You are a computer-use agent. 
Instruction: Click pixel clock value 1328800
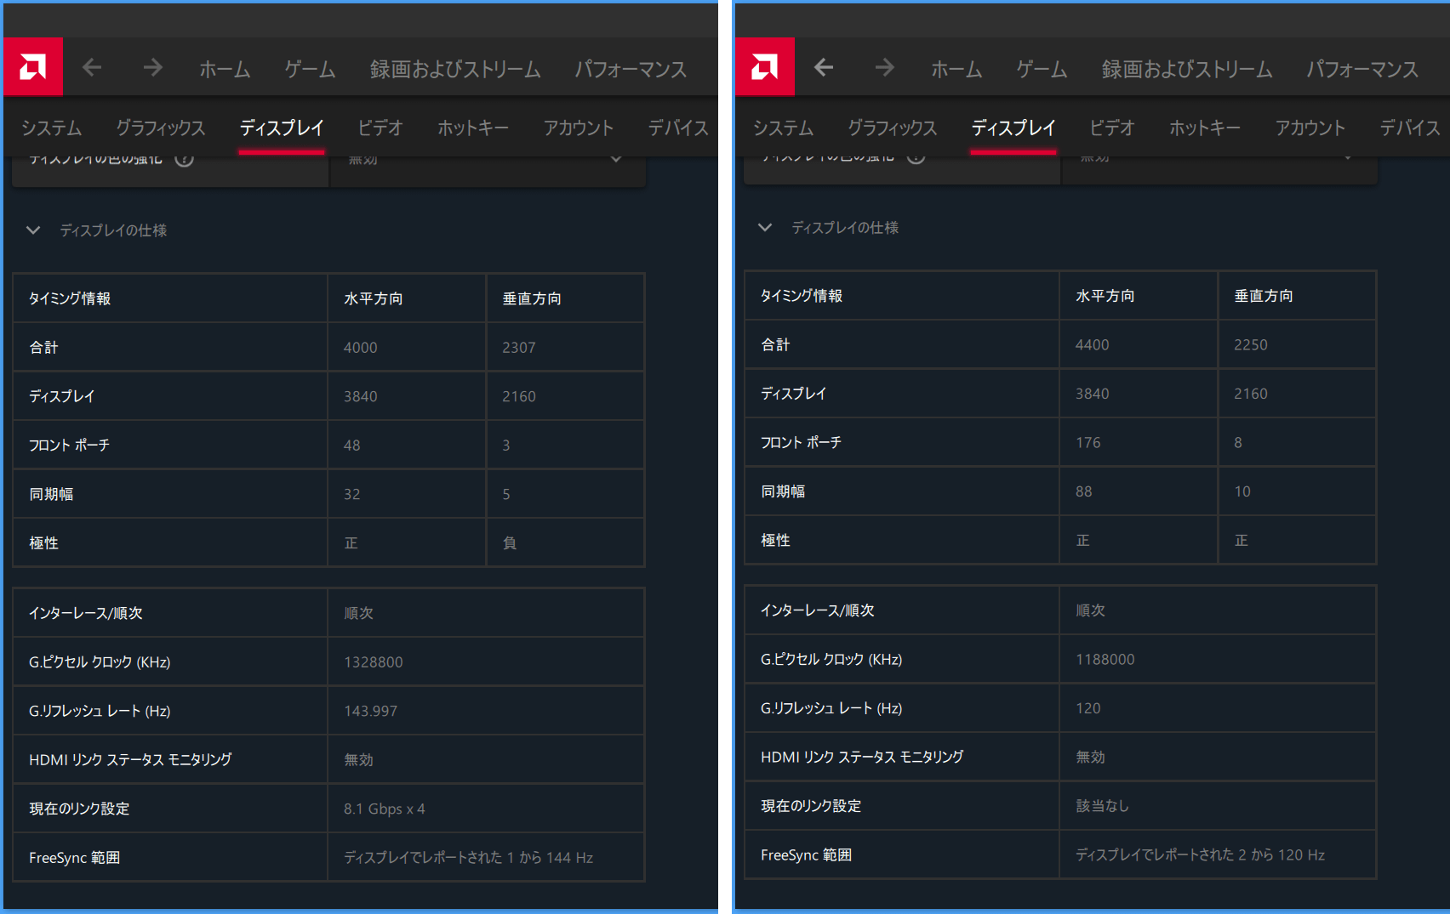pos(374,662)
